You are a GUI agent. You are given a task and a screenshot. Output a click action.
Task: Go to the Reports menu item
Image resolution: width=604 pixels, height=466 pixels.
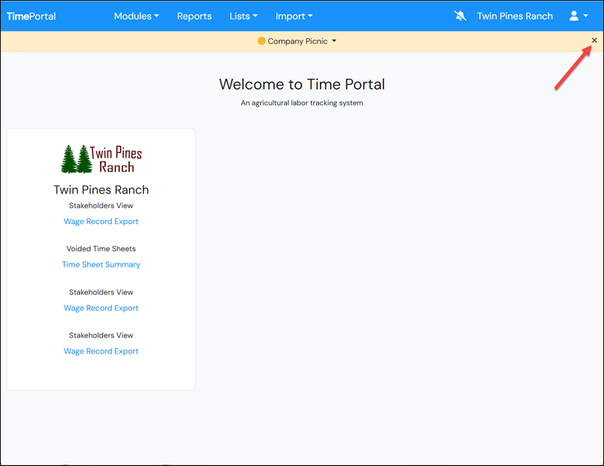[x=194, y=16]
